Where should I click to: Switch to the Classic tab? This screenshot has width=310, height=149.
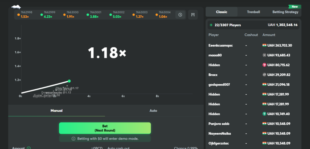pyautogui.click(x=222, y=12)
